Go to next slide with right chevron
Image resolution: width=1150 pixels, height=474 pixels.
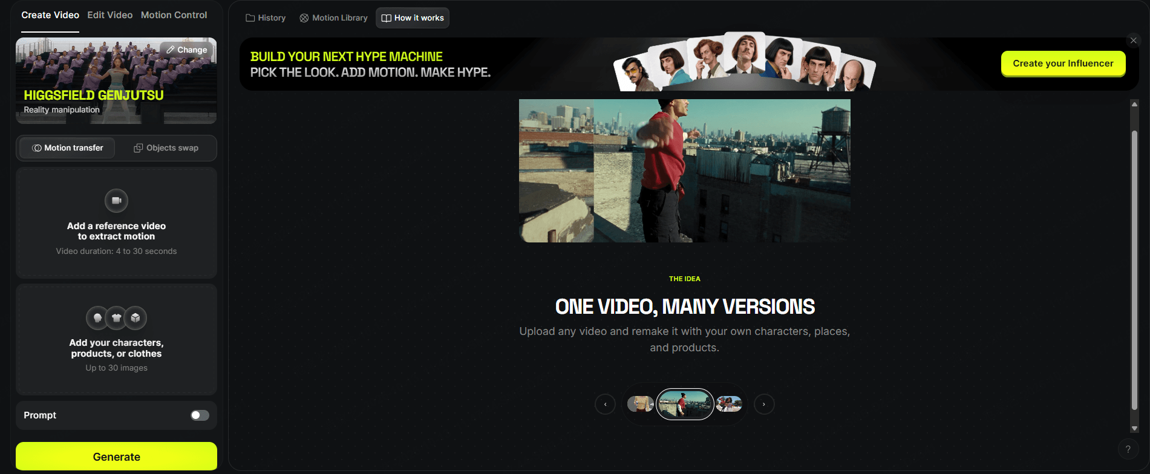coord(764,404)
